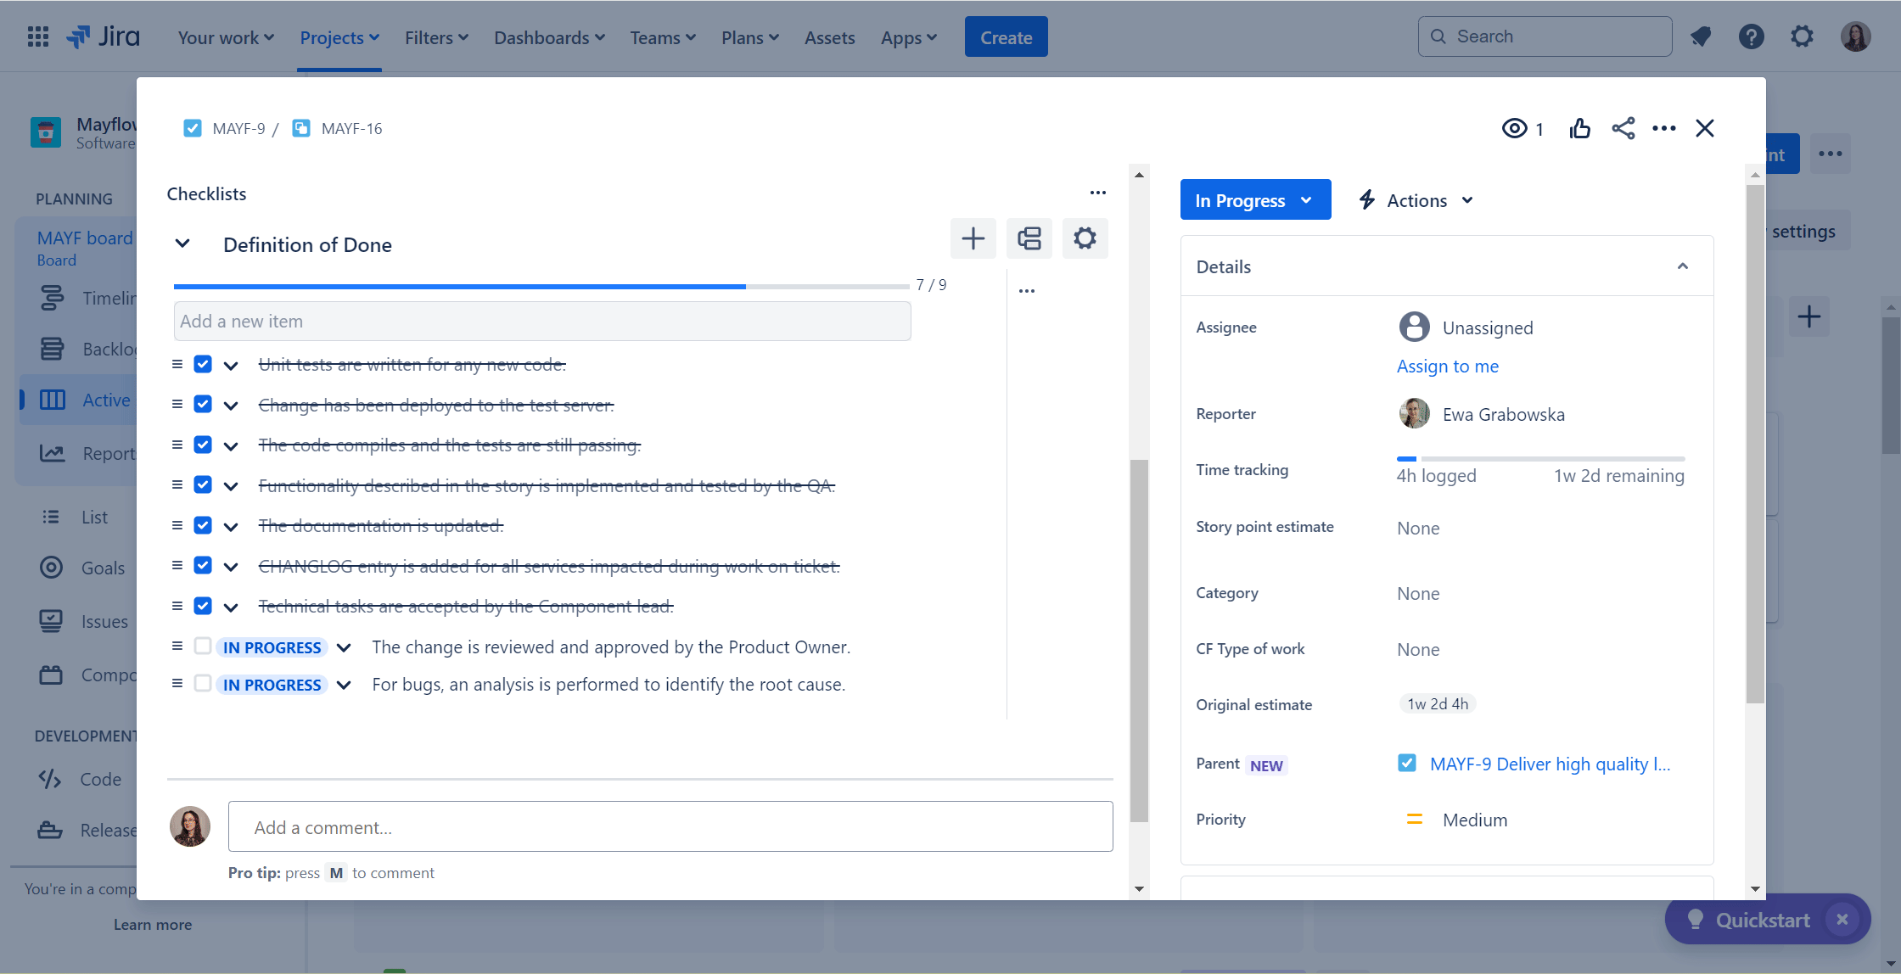This screenshot has height=974, width=1901.
Task: Click the checklist templates icon
Action: click(1029, 238)
